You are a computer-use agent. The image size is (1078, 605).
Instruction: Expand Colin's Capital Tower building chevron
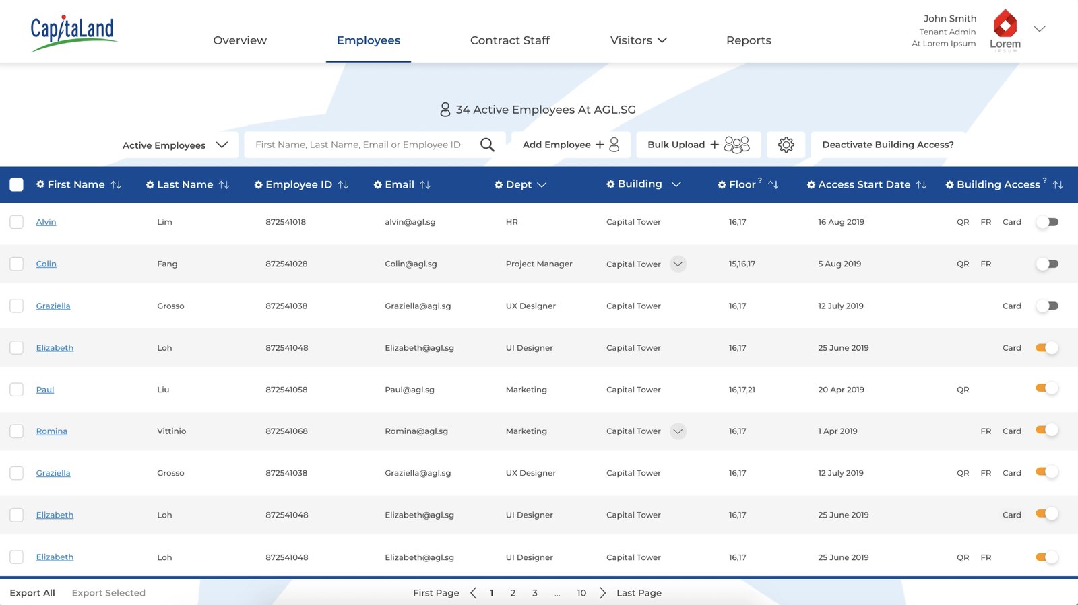pos(678,264)
